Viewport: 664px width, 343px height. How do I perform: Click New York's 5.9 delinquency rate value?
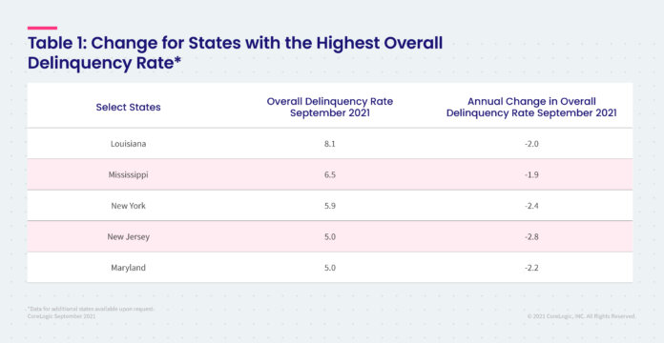coord(330,206)
